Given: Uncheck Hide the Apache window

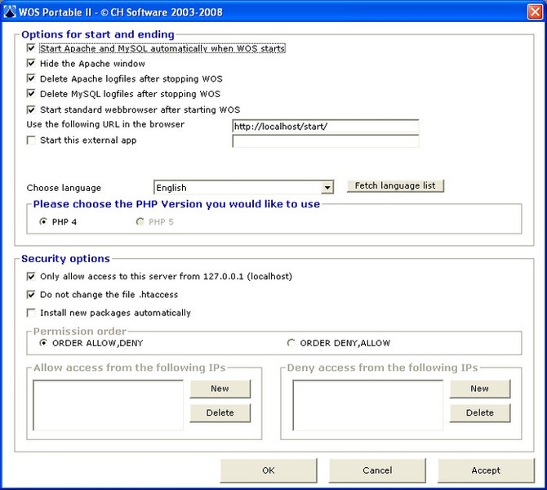Looking at the screenshot, I should point(32,64).
